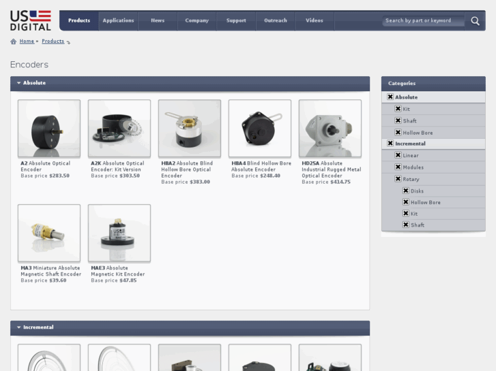Click the MAE3 Absolute Magnetic Kit title
496x371 pixels.
117,271
